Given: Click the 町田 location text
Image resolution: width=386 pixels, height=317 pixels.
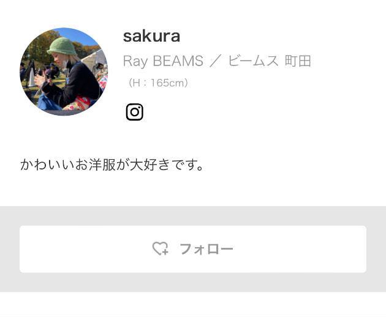Looking at the screenshot, I should [298, 61].
